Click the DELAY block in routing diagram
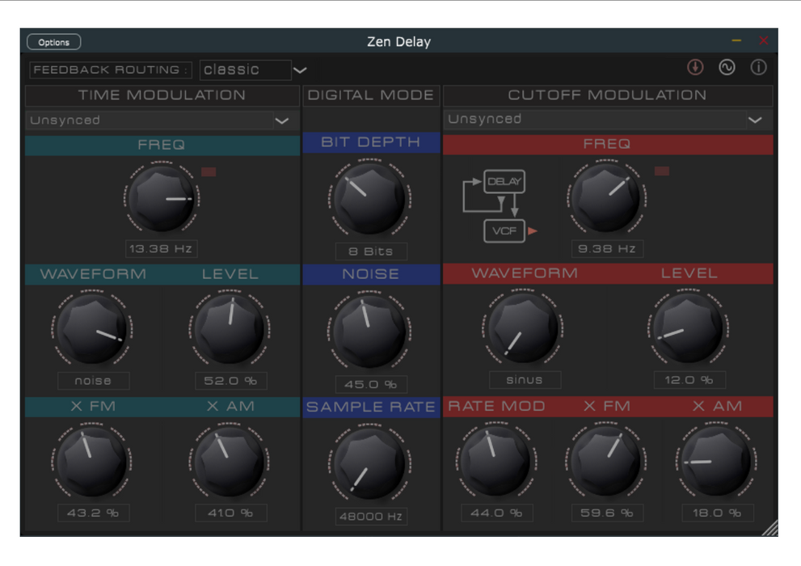Image resolution: width=801 pixels, height=566 pixels. (x=504, y=182)
